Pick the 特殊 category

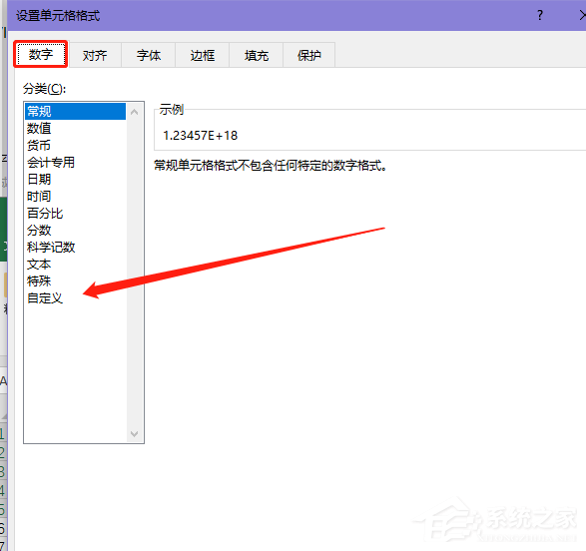coord(75,280)
